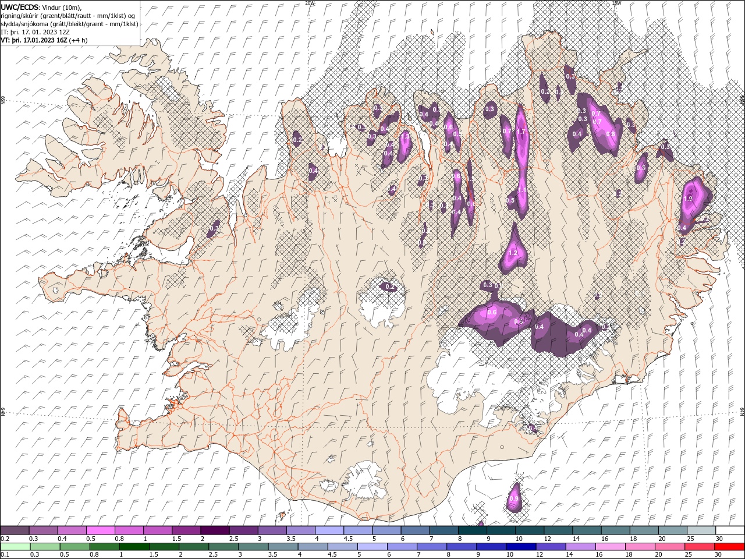Screen dimensions: 745x559
Task: Click the "15W" longitude label
Action: point(616,3)
